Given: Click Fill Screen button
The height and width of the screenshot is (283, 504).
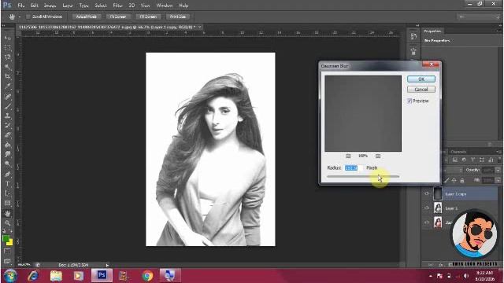Looking at the screenshot, I should pyautogui.click(x=148, y=17).
